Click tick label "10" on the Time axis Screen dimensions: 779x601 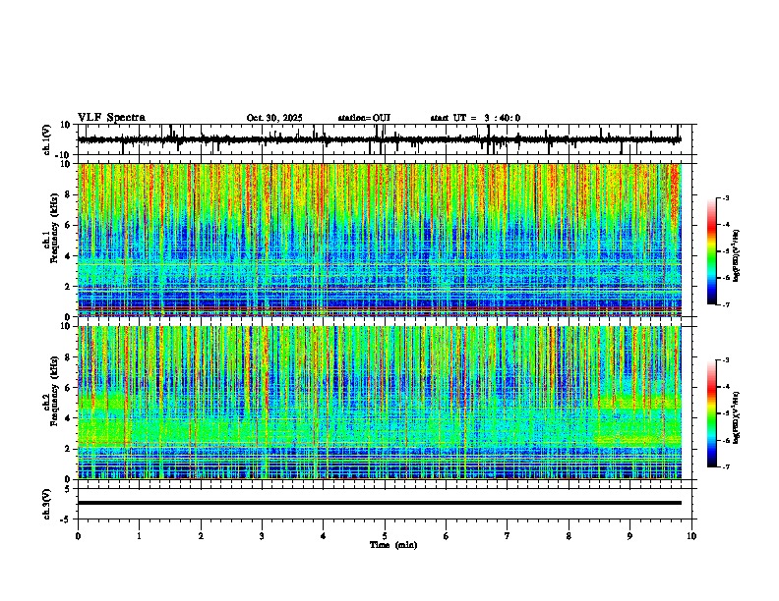[x=691, y=536]
